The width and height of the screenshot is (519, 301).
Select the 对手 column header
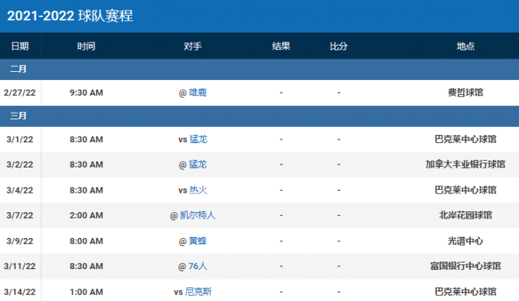tap(193, 46)
